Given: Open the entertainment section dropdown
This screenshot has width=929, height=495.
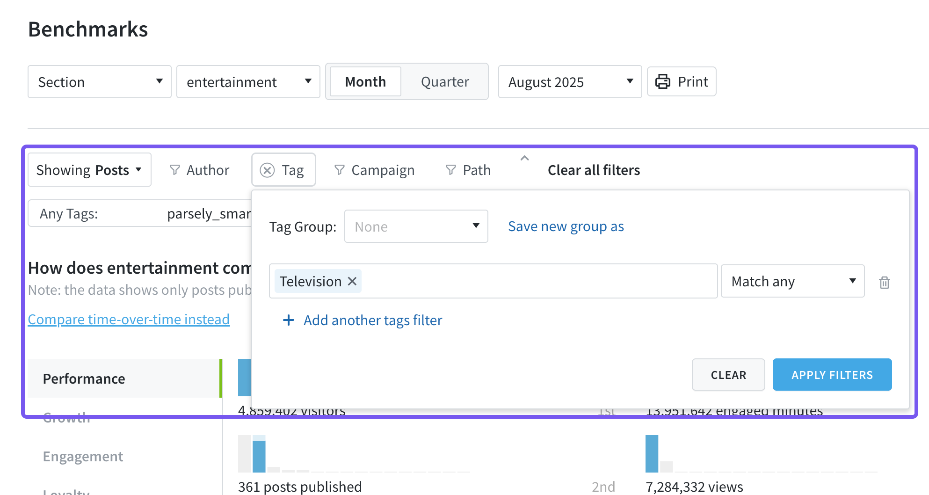Looking at the screenshot, I should [248, 82].
